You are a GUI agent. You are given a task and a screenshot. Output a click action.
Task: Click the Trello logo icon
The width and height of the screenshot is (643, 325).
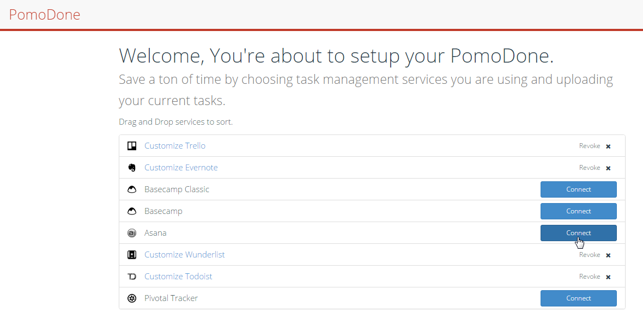[x=131, y=146]
